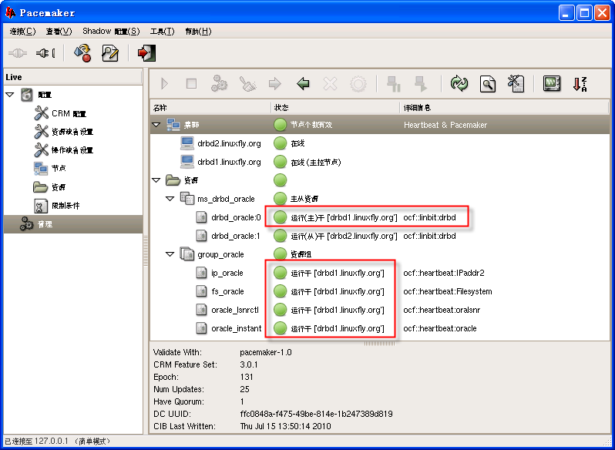The image size is (615, 450).
Task: Select CRM 配置 in the left tree
Action: coord(69,113)
